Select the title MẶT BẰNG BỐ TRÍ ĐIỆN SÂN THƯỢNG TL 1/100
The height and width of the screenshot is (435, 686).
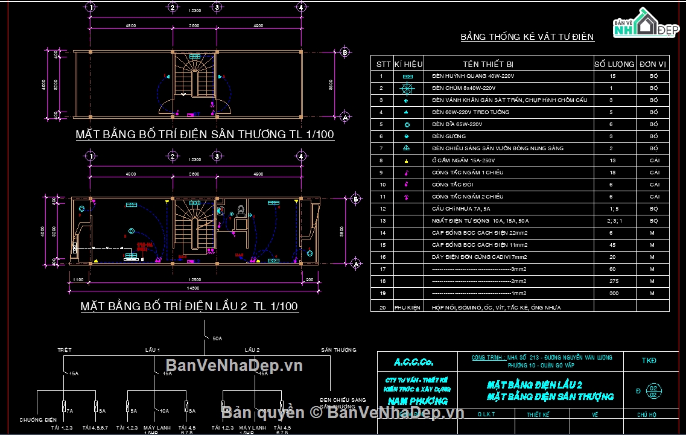(205, 135)
